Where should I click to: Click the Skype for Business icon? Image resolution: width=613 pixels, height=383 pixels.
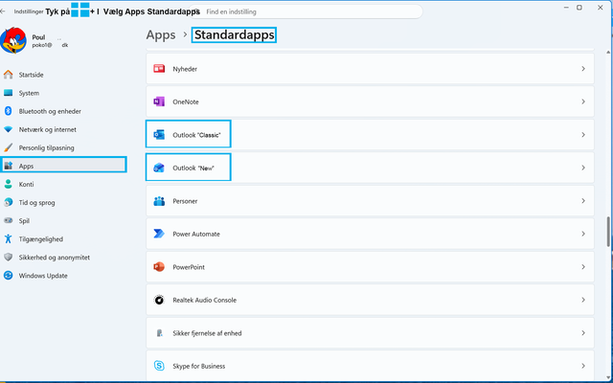(x=159, y=366)
